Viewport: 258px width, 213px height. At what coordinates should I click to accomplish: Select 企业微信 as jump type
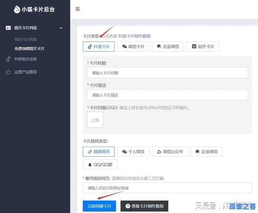click(206, 152)
